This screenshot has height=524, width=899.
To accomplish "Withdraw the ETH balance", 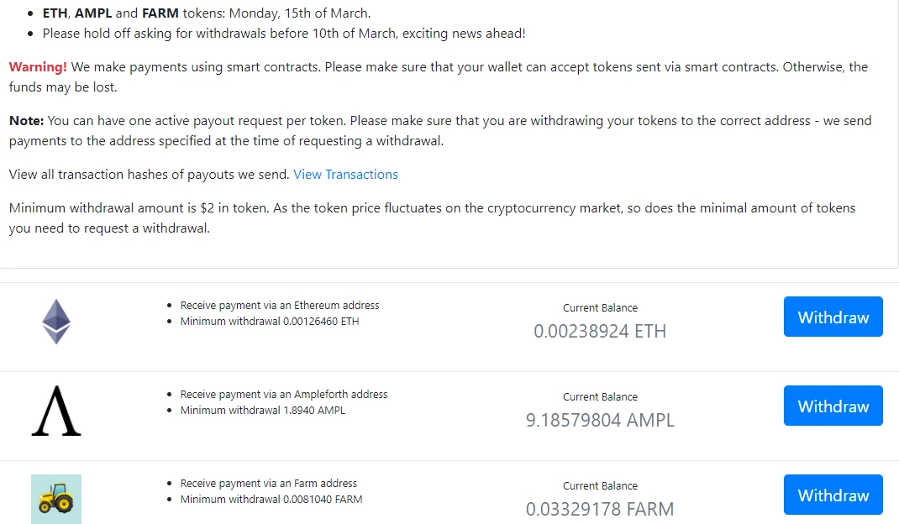I will pos(833,317).
